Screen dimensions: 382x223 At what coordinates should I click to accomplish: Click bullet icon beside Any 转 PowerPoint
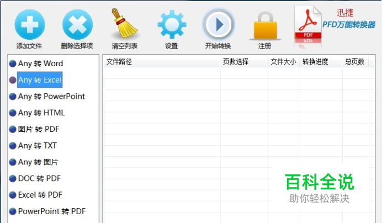[13, 97]
